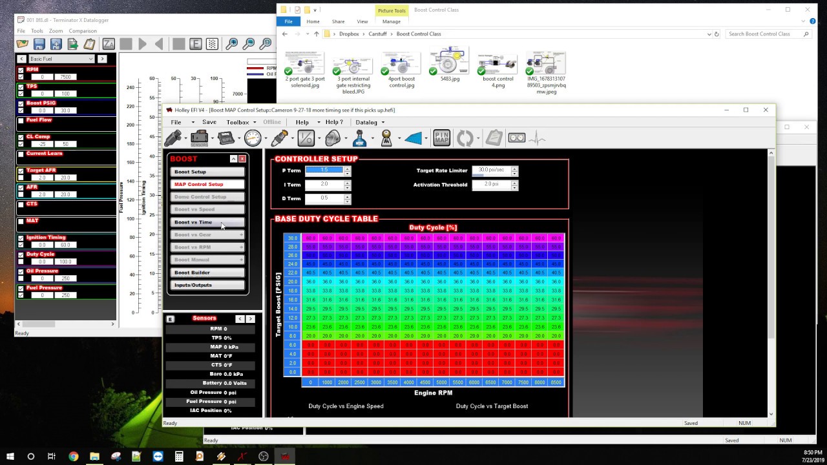Click the export document icon in Datalogger
The height and width of the screenshot is (465, 827).
click(73, 44)
